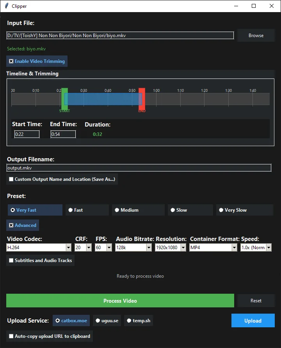The image size is (281, 348).
Task: Click the timeline at the 1:10 mark
Action: pyautogui.click(x=180, y=99)
